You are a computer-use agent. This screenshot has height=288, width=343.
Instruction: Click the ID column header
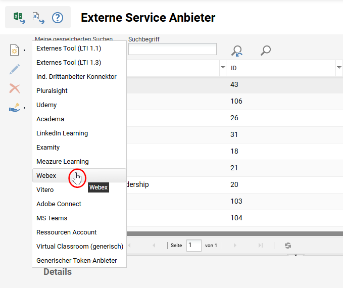(x=281, y=68)
